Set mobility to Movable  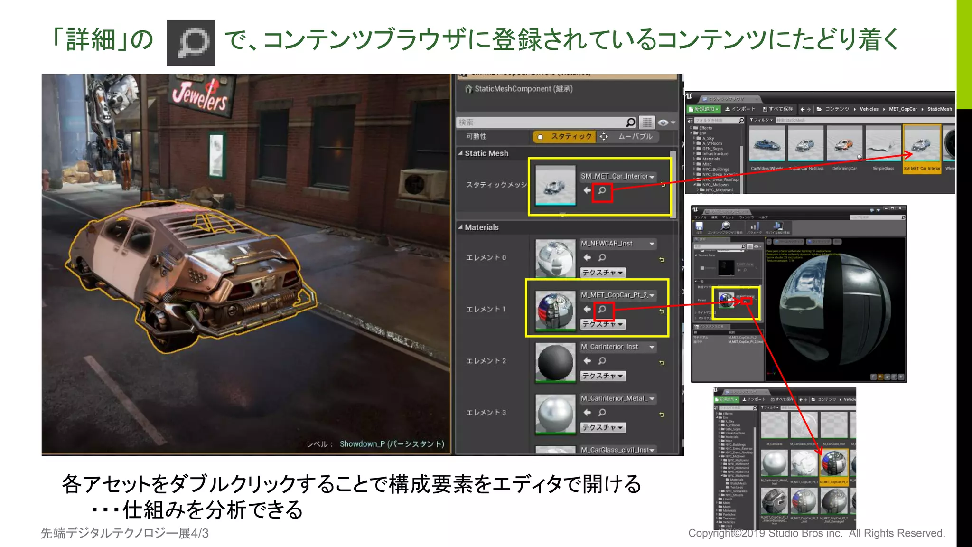(630, 137)
